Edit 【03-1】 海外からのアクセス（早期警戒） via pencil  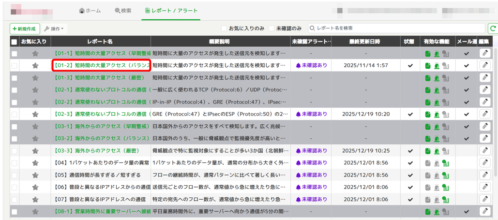484,126
